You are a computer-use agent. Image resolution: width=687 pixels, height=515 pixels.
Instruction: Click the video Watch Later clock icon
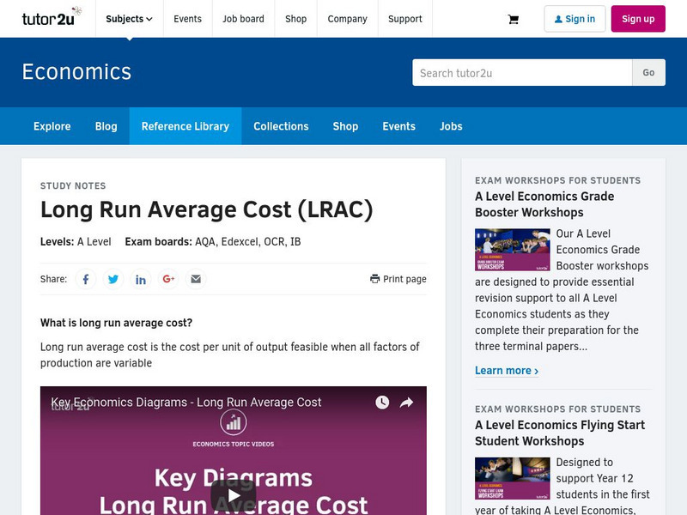(382, 403)
